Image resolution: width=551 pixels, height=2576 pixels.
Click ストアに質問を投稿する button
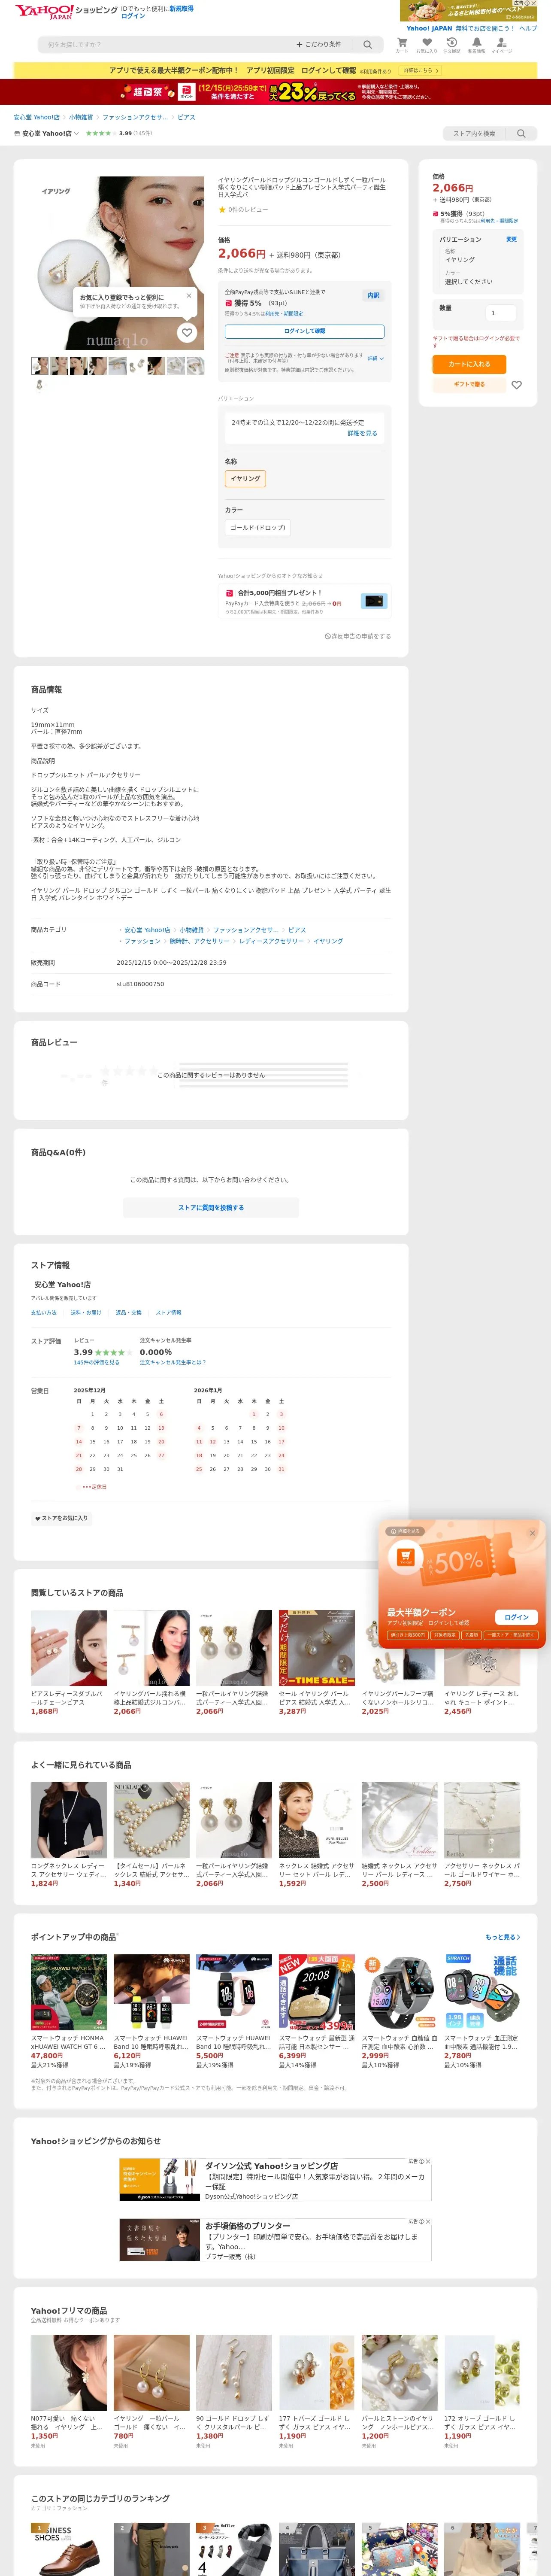[211, 1208]
